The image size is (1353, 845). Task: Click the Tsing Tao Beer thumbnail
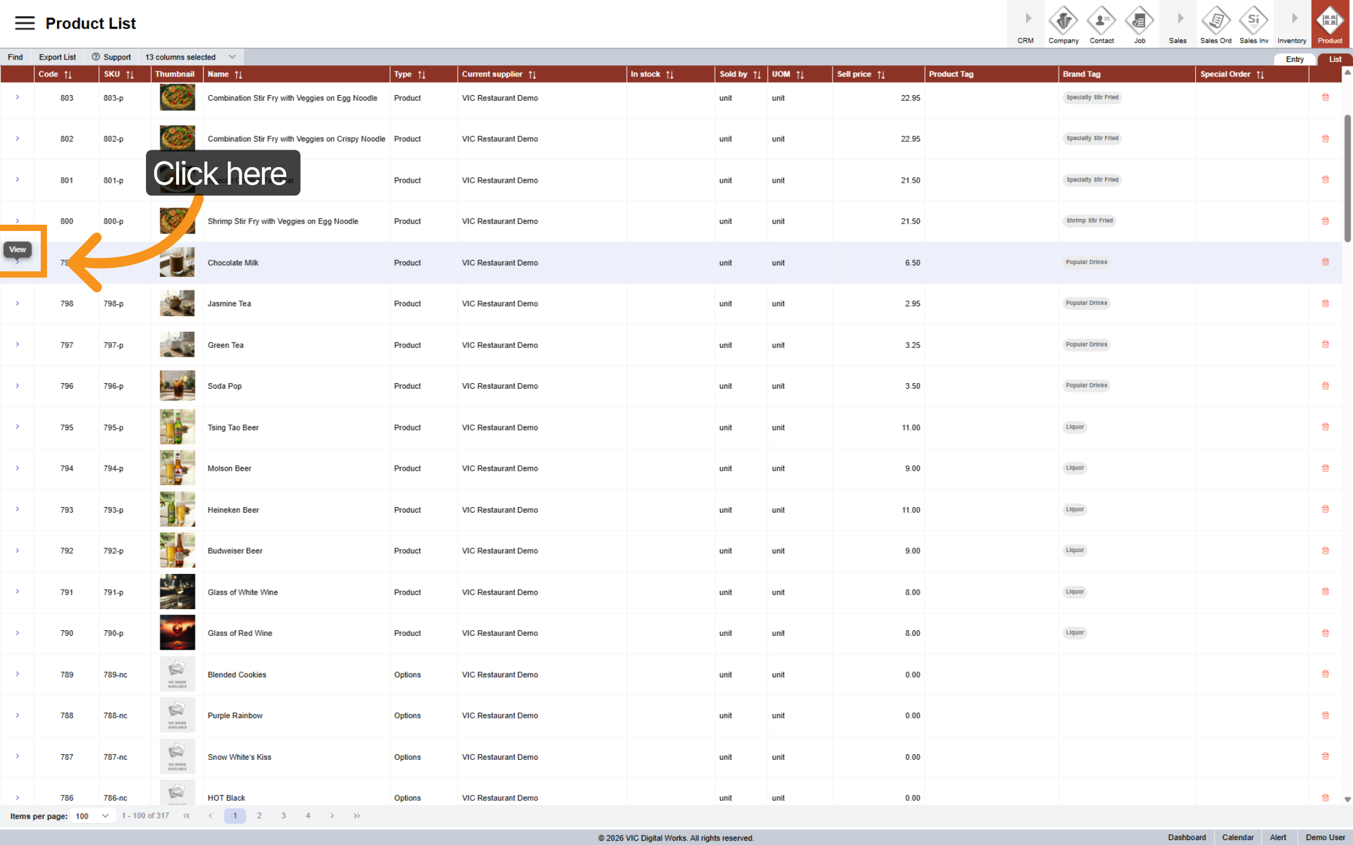[177, 427]
